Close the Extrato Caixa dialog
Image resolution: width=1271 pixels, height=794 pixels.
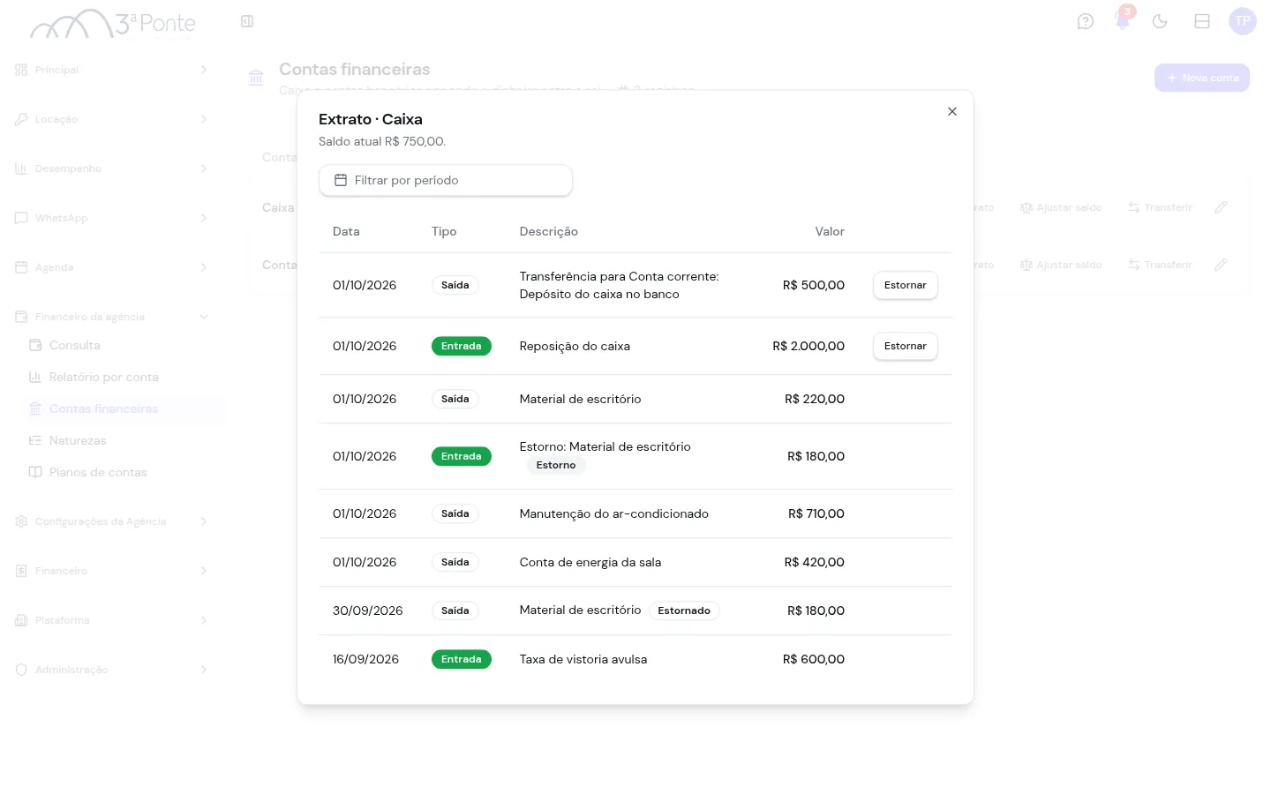952,111
